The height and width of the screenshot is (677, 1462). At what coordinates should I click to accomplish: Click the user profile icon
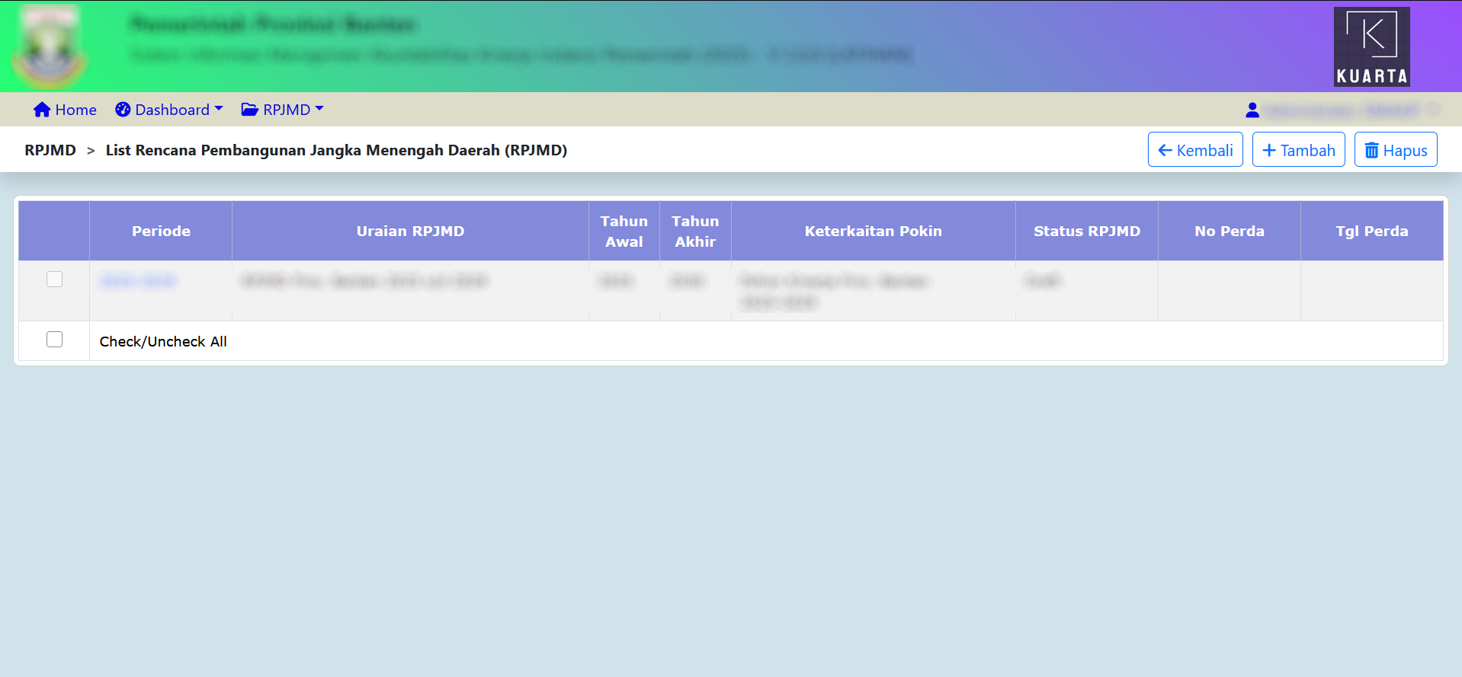pyautogui.click(x=1252, y=110)
